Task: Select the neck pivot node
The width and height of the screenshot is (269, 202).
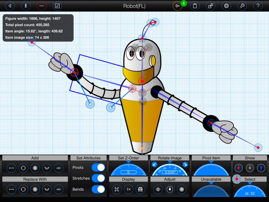Action: point(142,81)
